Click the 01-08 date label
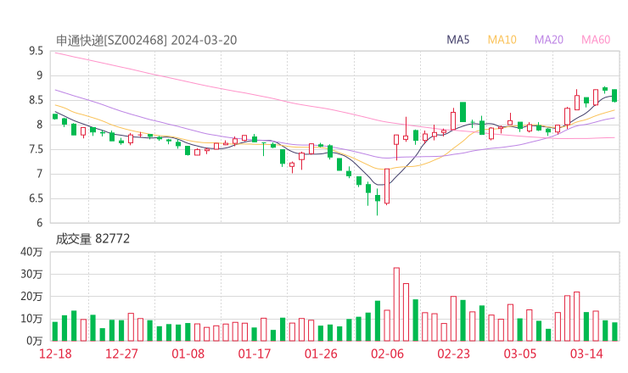The height and width of the screenshot is (373, 628). point(188,354)
